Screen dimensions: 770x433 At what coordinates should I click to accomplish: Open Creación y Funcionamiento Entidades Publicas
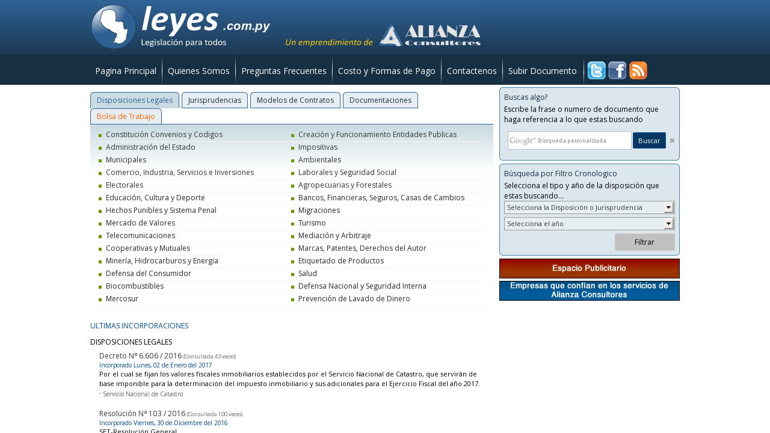[x=377, y=135]
